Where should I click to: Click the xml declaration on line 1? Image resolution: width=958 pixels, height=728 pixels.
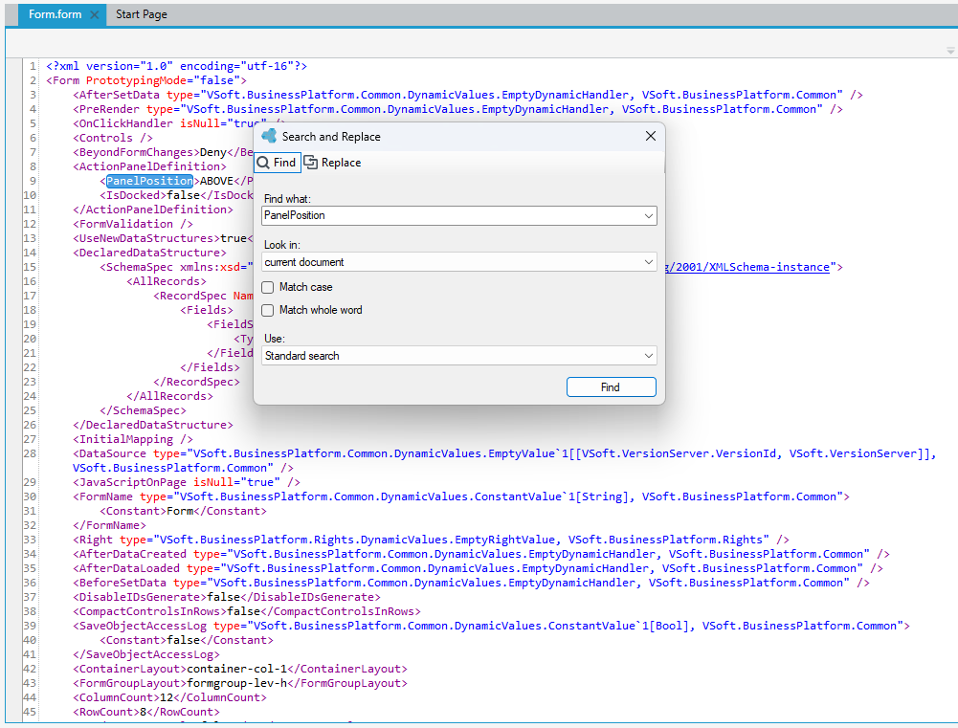pyautogui.click(x=176, y=66)
